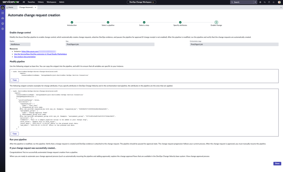Open the settings gear icon in left sidebar
The width and height of the screenshot is (283, 172).
(x=3, y=29)
